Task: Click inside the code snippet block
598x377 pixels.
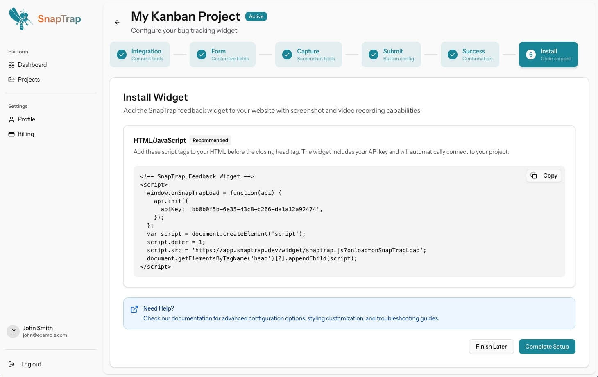Action: 328,222
